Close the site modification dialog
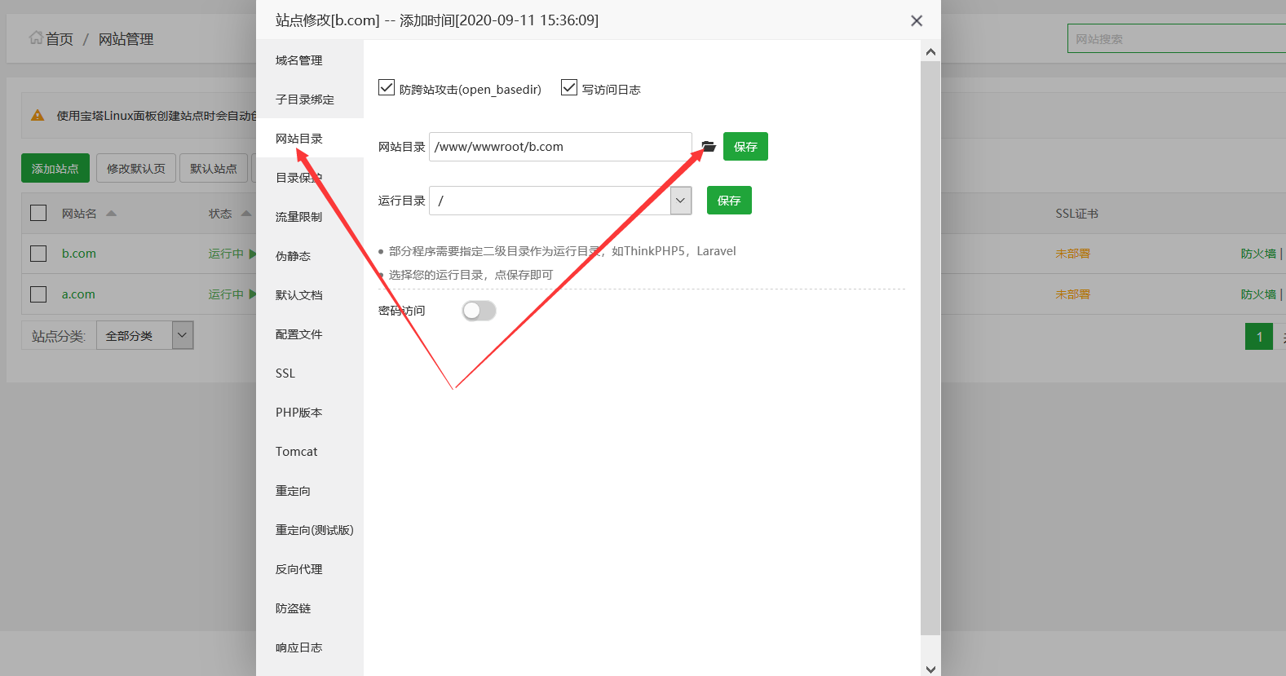This screenshot has width=1286, height=676. click(x=917, y=20)
